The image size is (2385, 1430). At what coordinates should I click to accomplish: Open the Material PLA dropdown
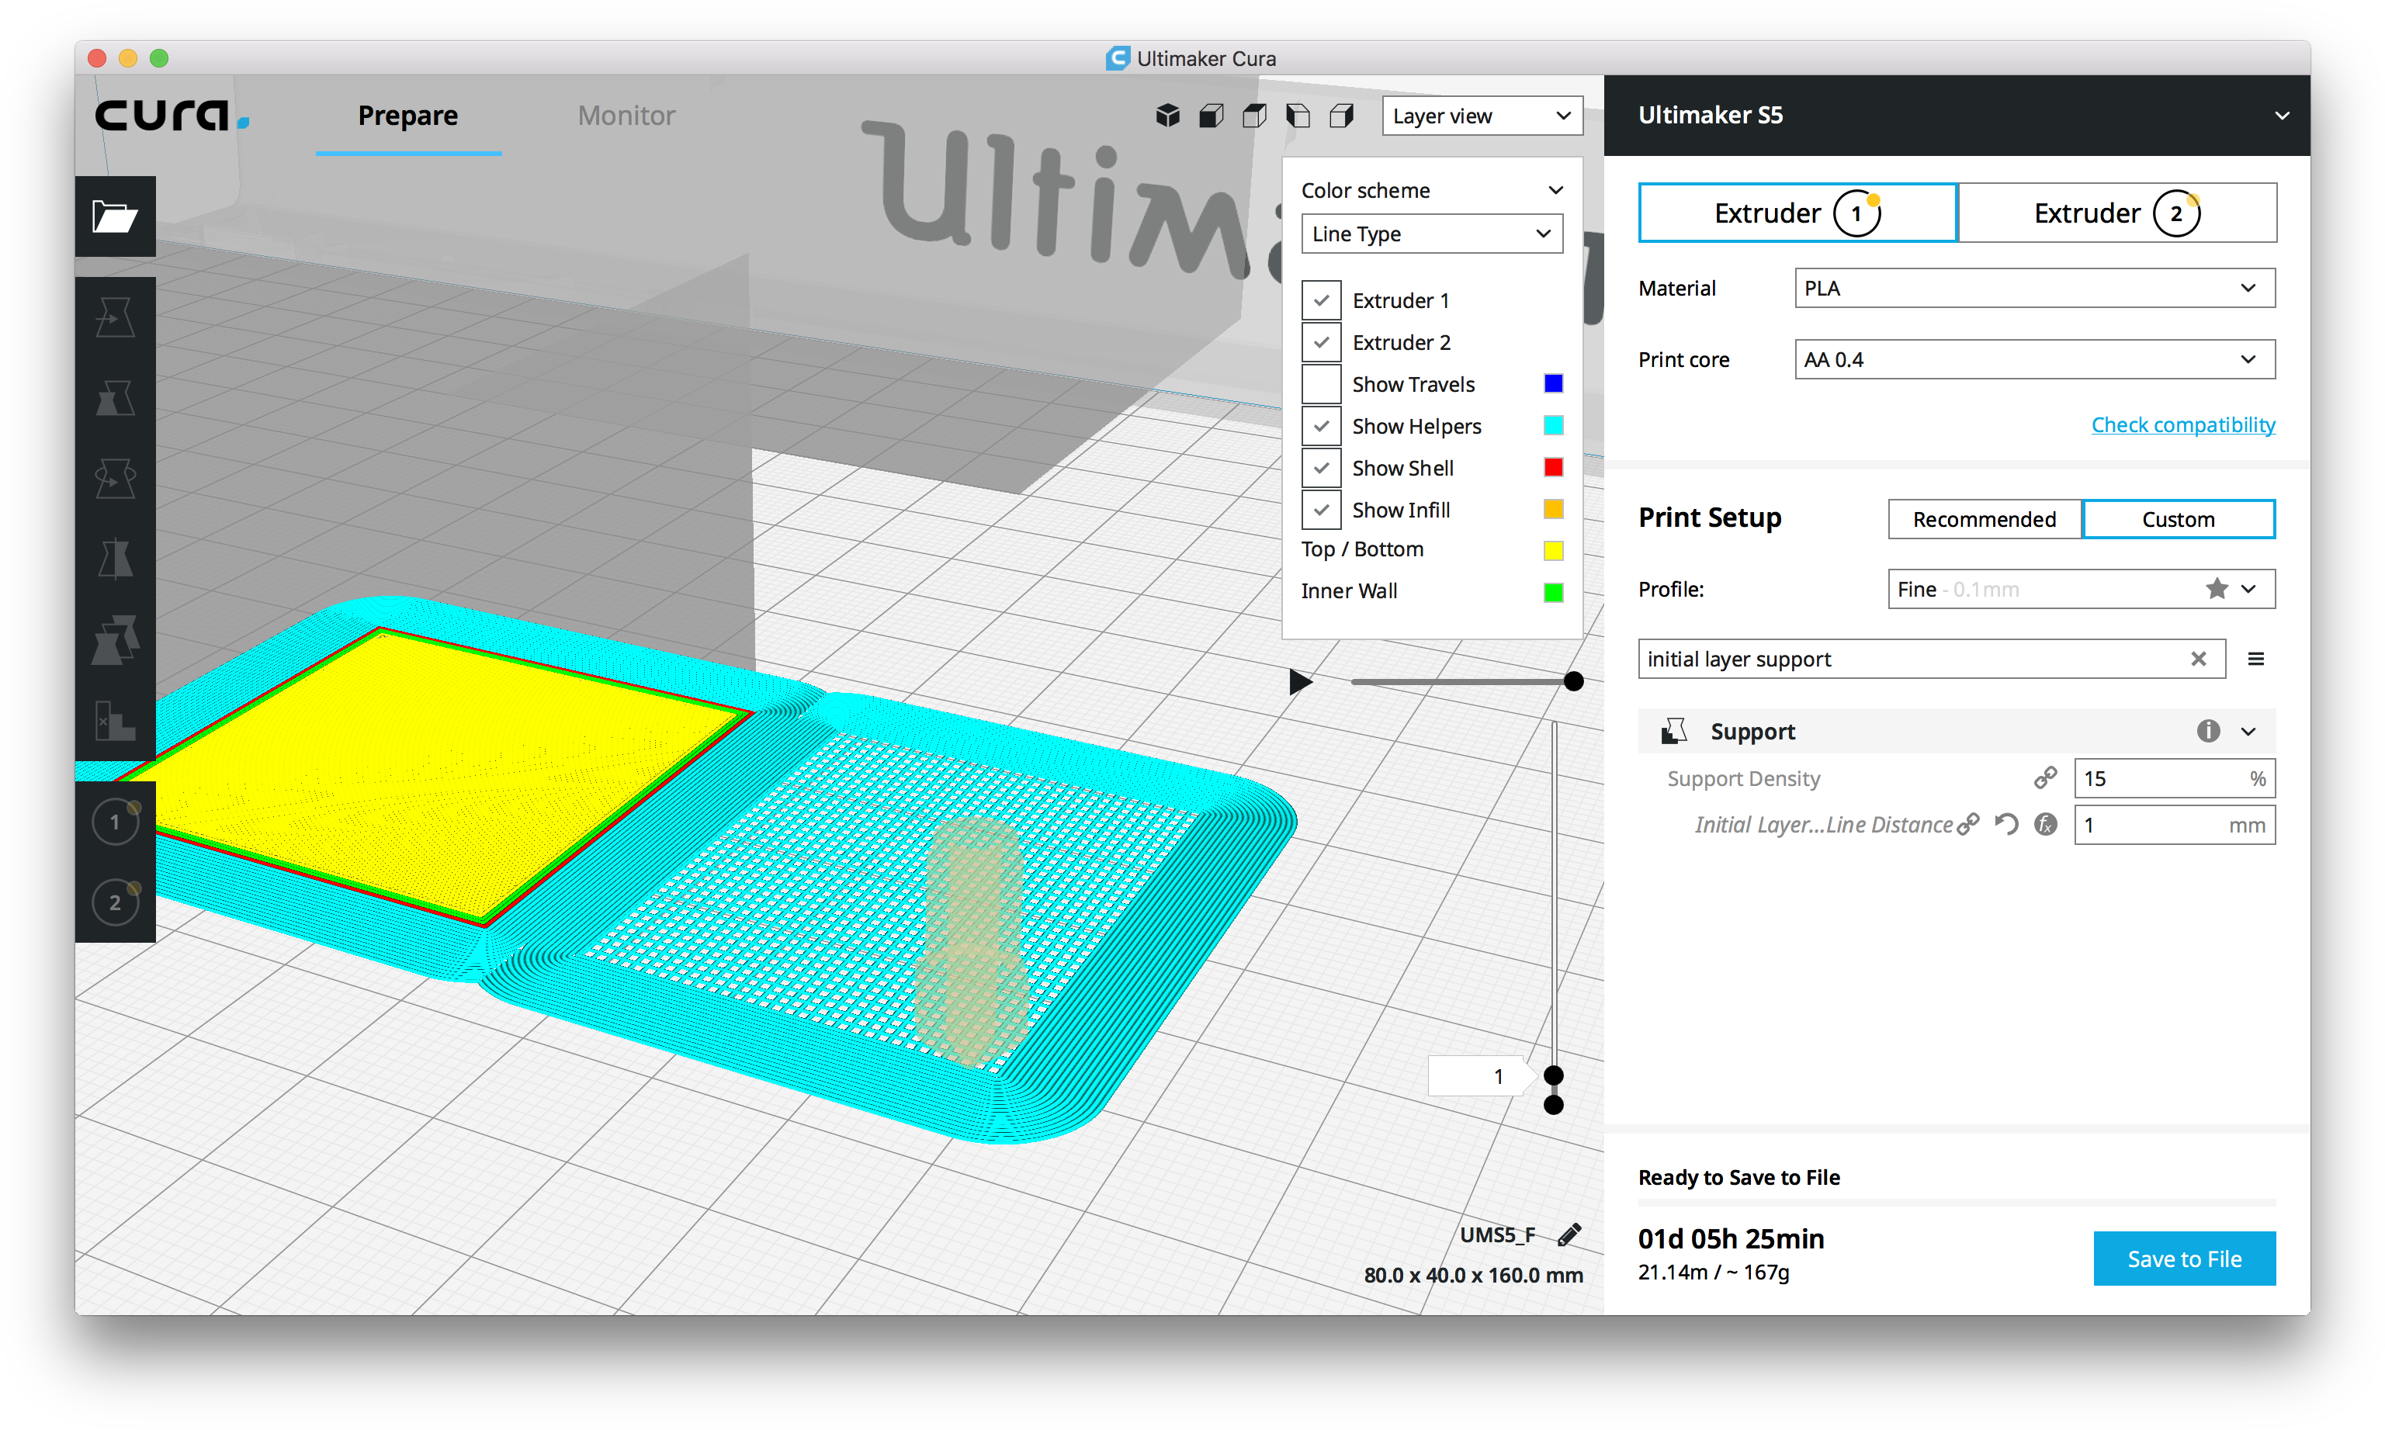click(2034, 288)
